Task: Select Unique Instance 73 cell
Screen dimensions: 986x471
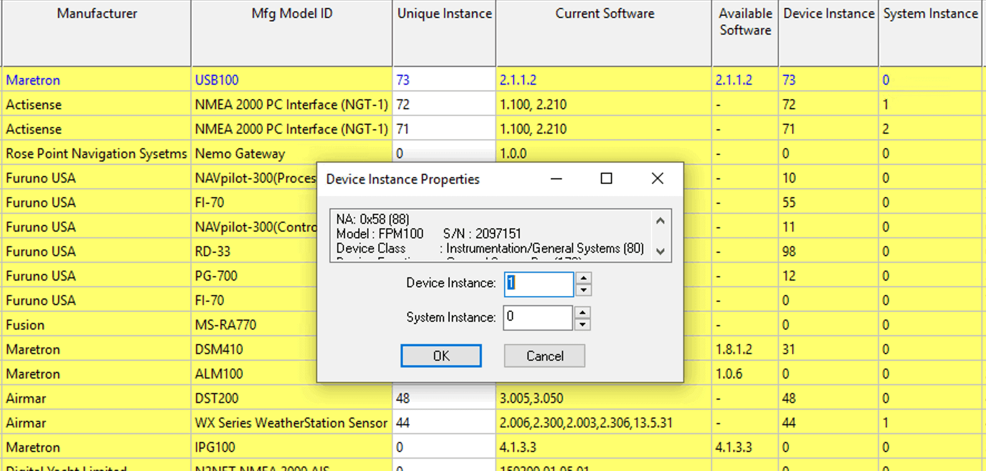Action: (x=444, y=80)
